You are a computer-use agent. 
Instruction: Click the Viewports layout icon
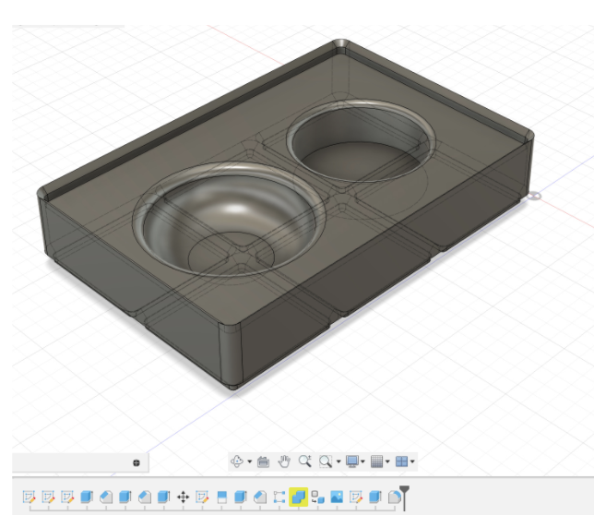(401, 461)
